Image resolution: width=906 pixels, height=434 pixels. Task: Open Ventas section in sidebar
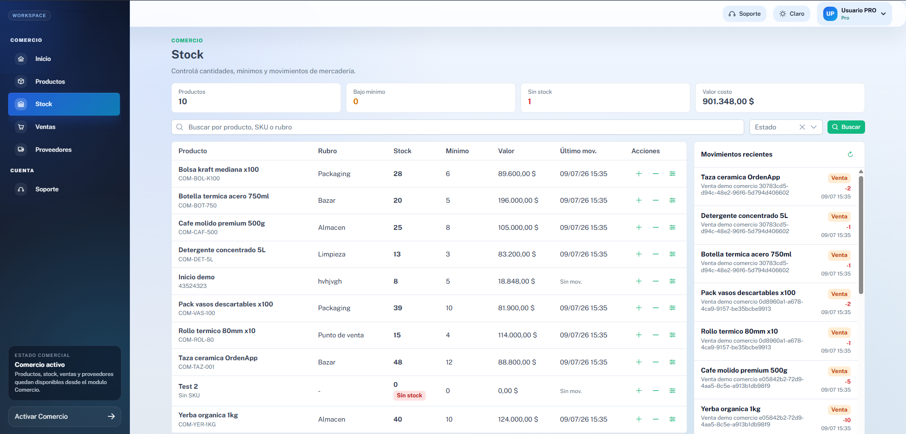click(x=64, y=127)
